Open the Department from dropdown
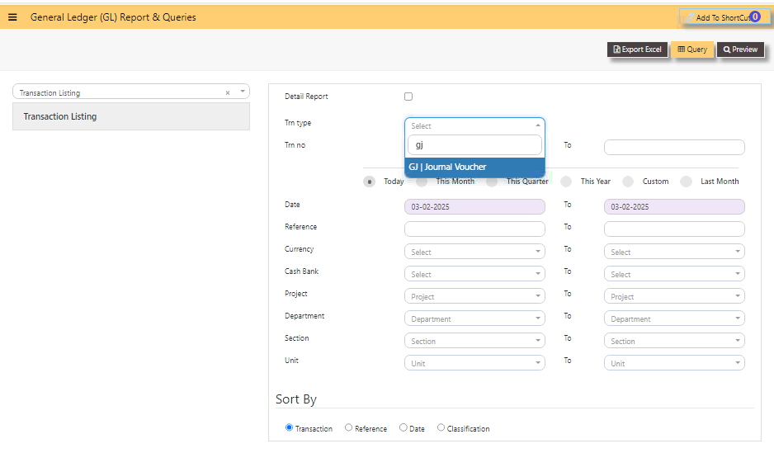Image resolution: width=774 pixels, height=453 pixels. coord(474,319)
